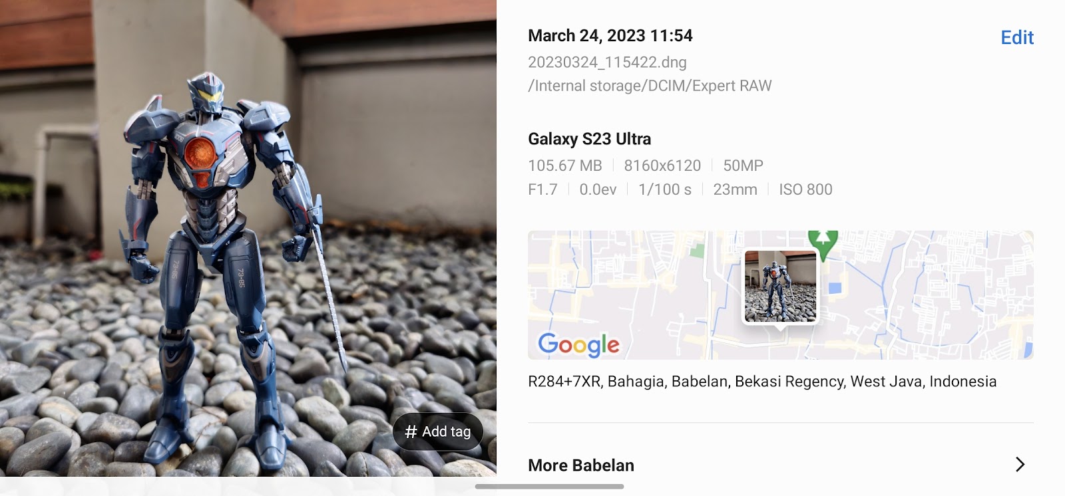
Task: Tap the ISO 800 value
Action: click(805, 189)
